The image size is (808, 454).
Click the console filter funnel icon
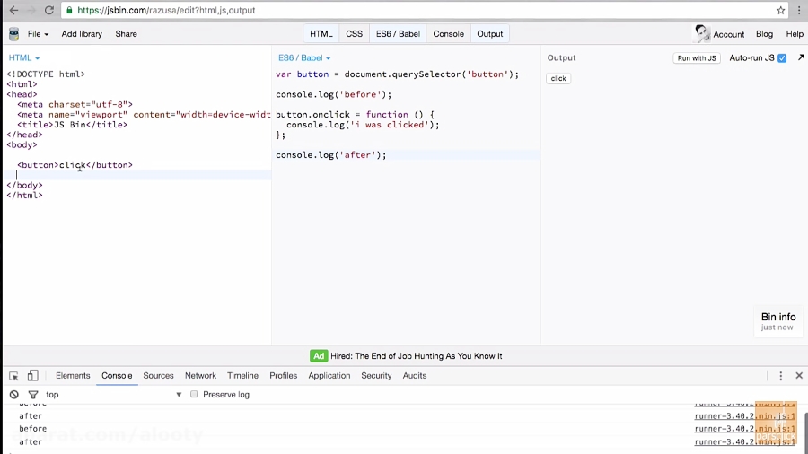pos(33,395)
